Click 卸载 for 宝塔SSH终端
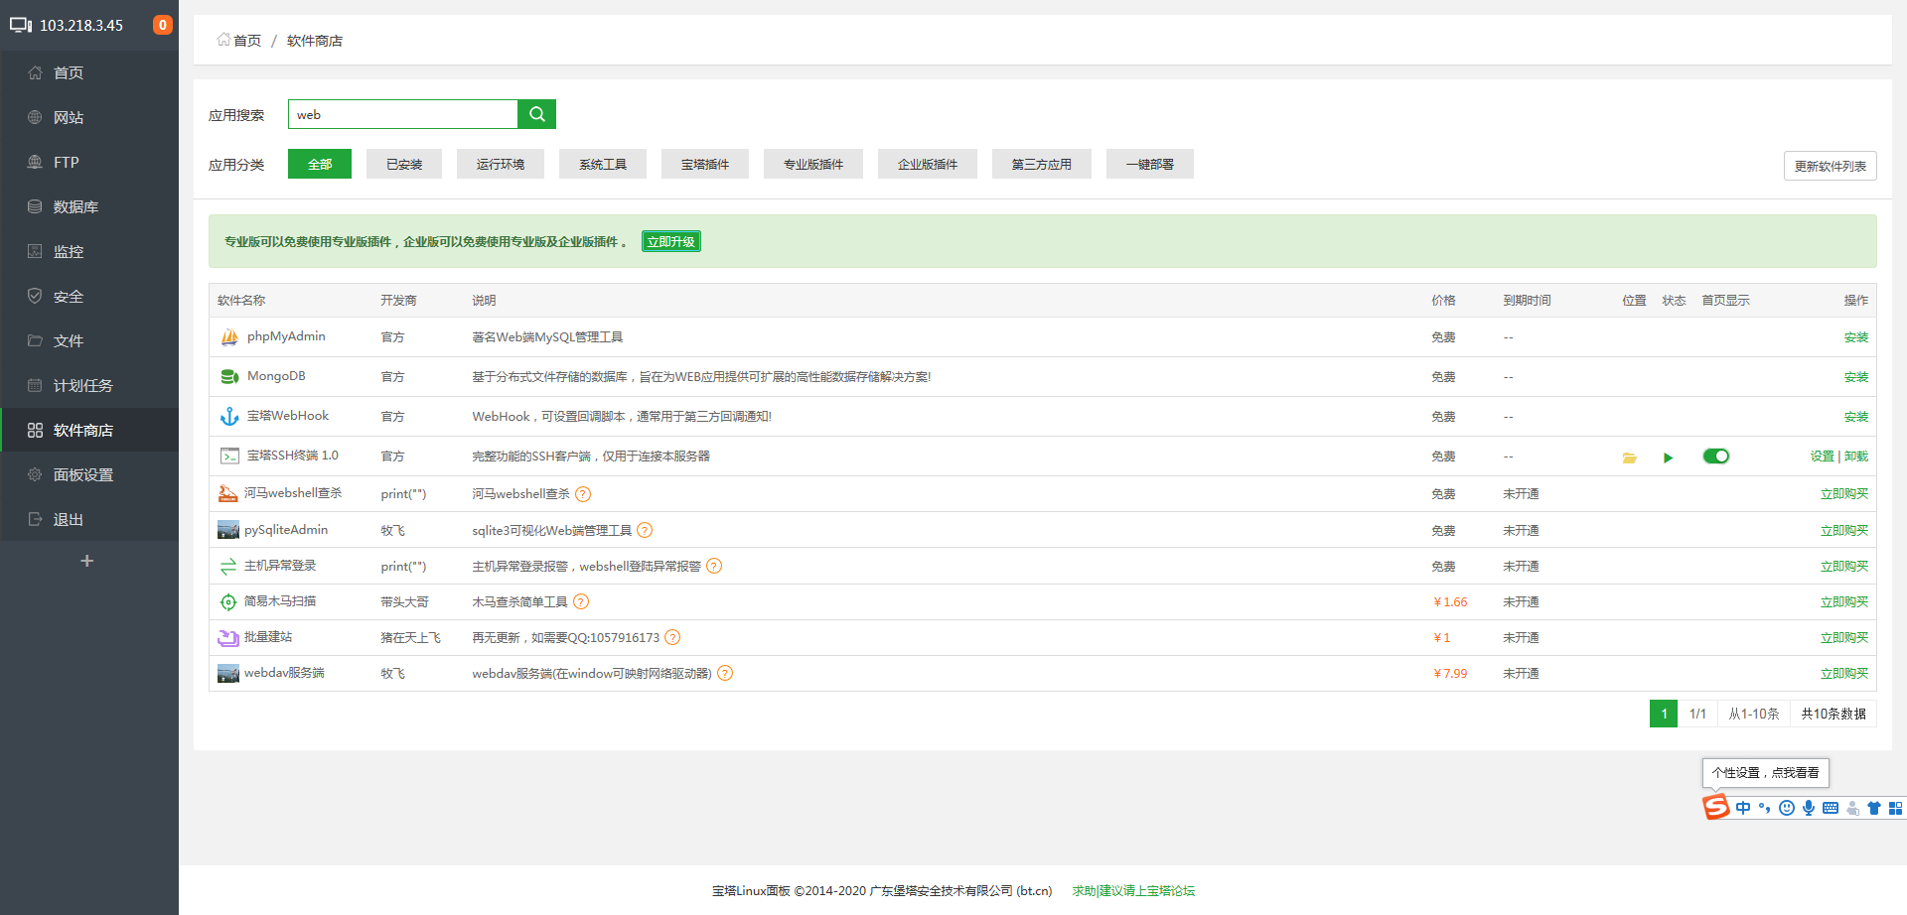This screenshot has width=1907, height=915. [1856, 457]
